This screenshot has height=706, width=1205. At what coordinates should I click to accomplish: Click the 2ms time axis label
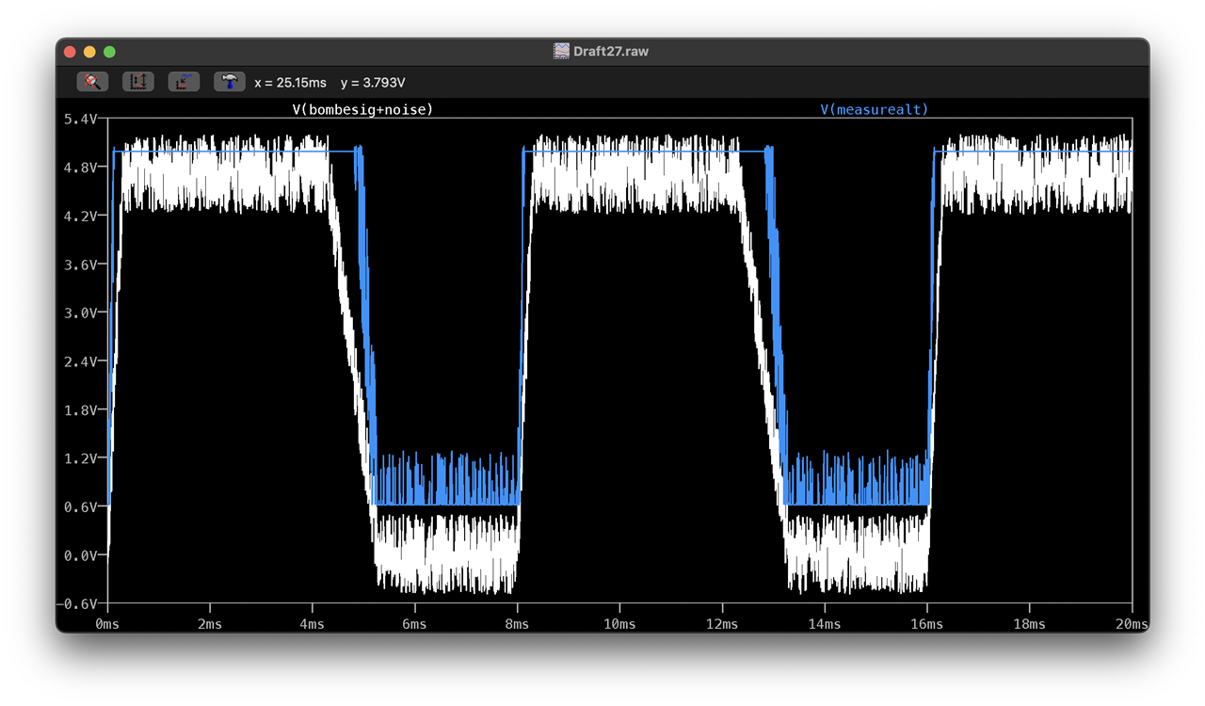pos(210,624)
